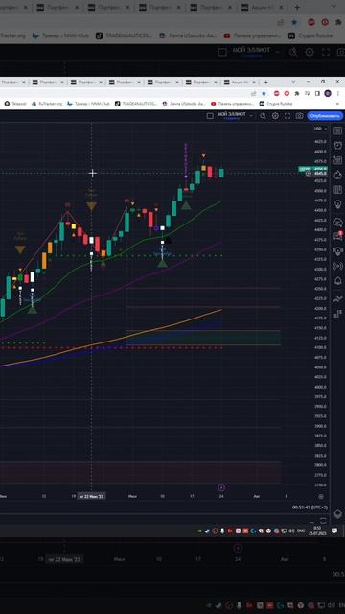Open the time zone selector 00:53:41 (UTC+3)
This screenshot has width=345, height=614.
310,508
